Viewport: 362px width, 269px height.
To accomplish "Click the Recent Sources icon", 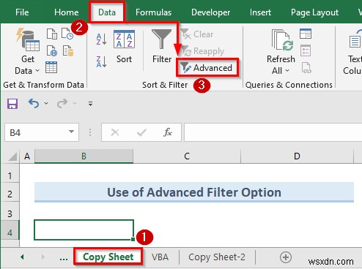I will (67, 34).
